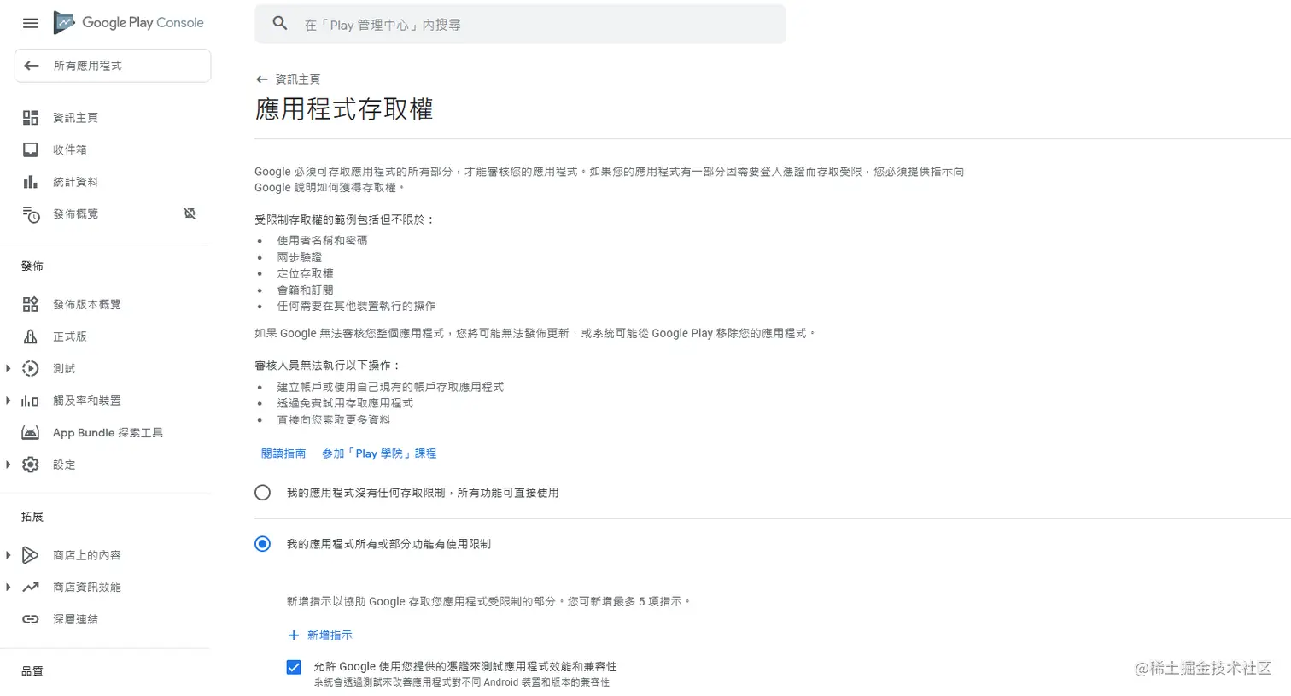Click the 資訊主頁 dashboard icon in sidebar
1291x696 pixels.
pos(31,118)
